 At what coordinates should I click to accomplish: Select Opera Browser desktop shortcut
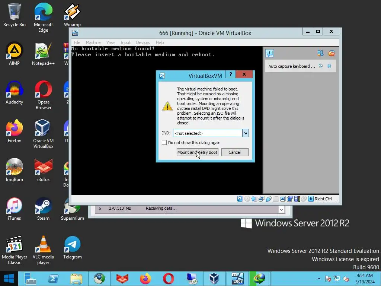pyautogui.click(x=43, y=95)
